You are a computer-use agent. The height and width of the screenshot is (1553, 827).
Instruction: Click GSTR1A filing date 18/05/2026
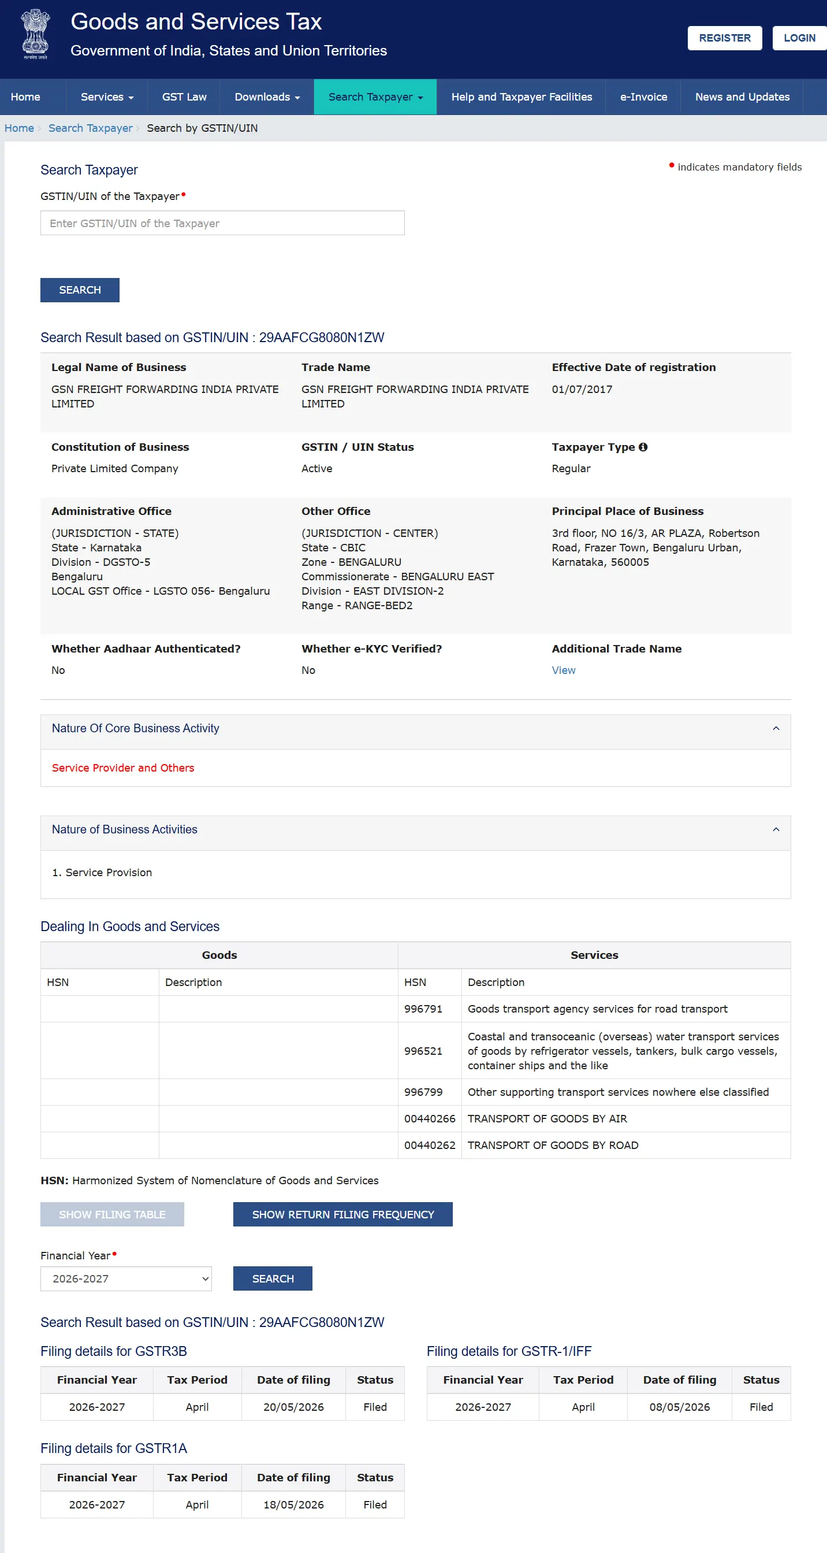[x=293, y=1505]
